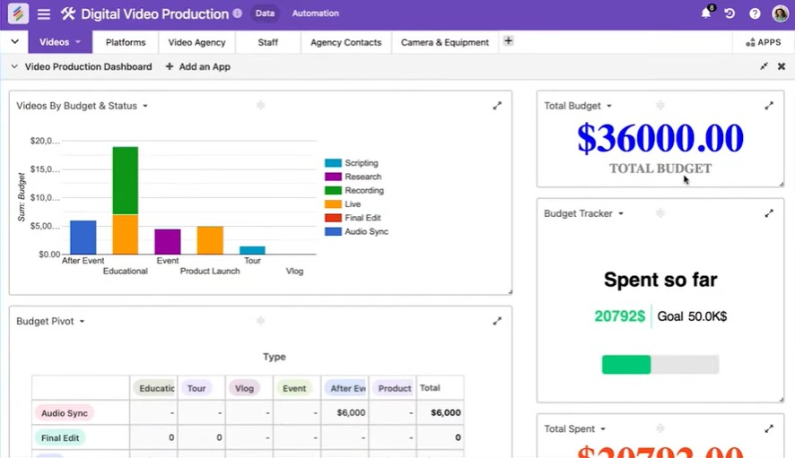
Task: Collapse the Video Production Dashboard section
Action: 14,67
